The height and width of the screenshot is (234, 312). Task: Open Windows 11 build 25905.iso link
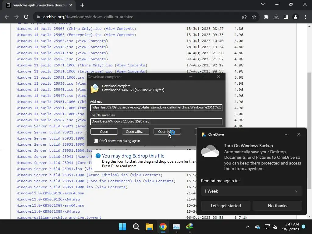tap(45, 41)
